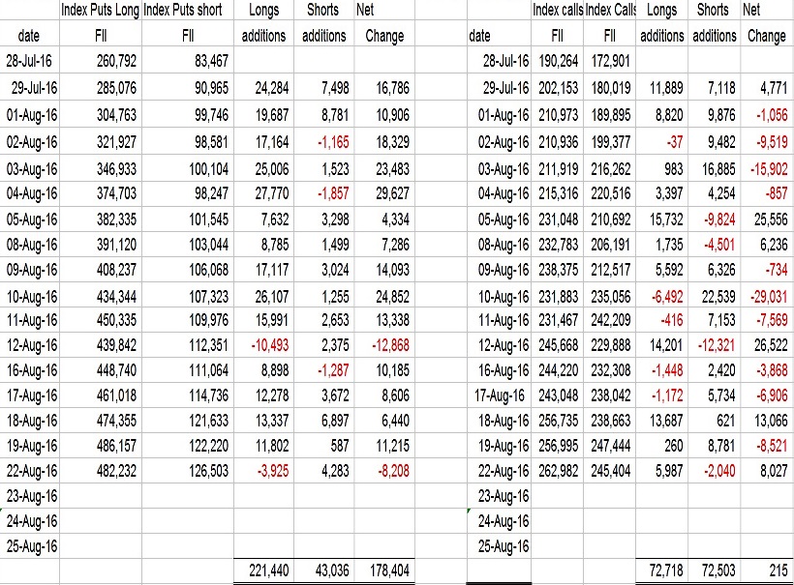Click the 28-Jul-16 date in puts table
794x585 pixels.
31,62
